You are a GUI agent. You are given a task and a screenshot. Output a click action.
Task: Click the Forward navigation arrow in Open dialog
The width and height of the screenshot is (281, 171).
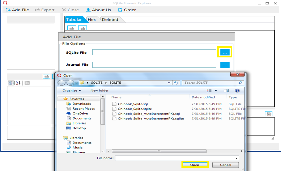(x=70, y=83)
